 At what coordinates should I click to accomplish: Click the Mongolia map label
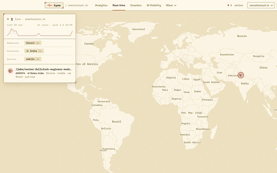tap(259, 56)
